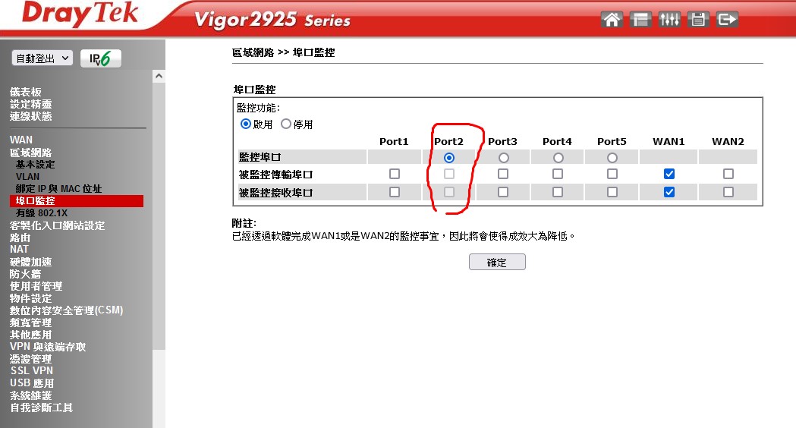The width and height of the screenshot is (796, 428).
Task: Expand the 防火牆 firewall menu
Action: (25, 274)
